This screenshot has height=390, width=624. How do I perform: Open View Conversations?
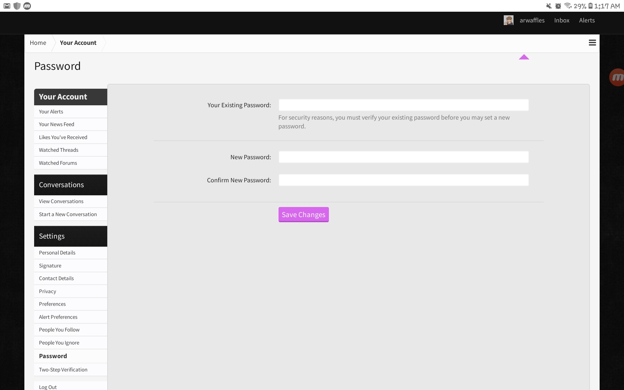click(71, 201)
